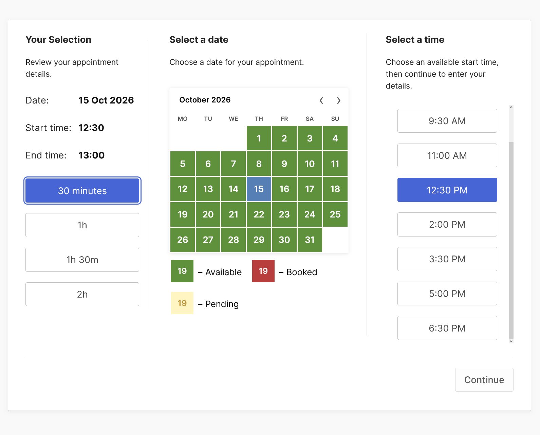Select the highlighted date October 15
540x435 pixels.
(x=259, y=189)
